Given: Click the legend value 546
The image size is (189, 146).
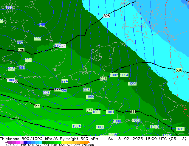Looking at the screenshot, I should pyautogui.click(x=54, y=145).
